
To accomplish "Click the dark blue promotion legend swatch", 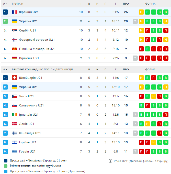I will coord(6,161).
